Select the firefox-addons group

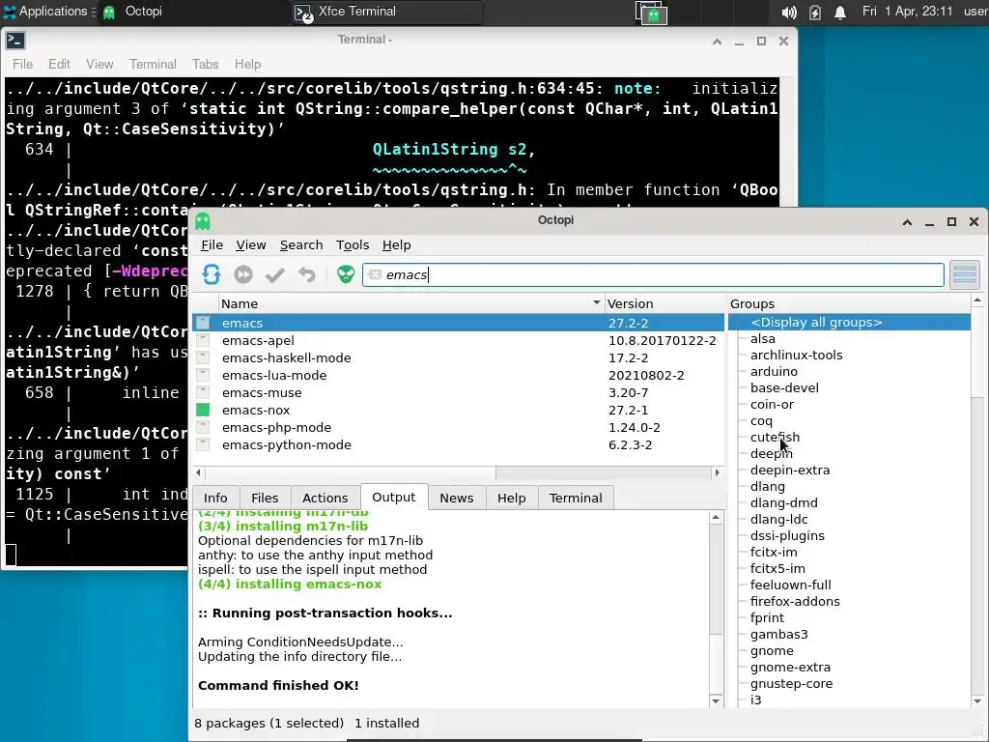[x=795, y=601]
